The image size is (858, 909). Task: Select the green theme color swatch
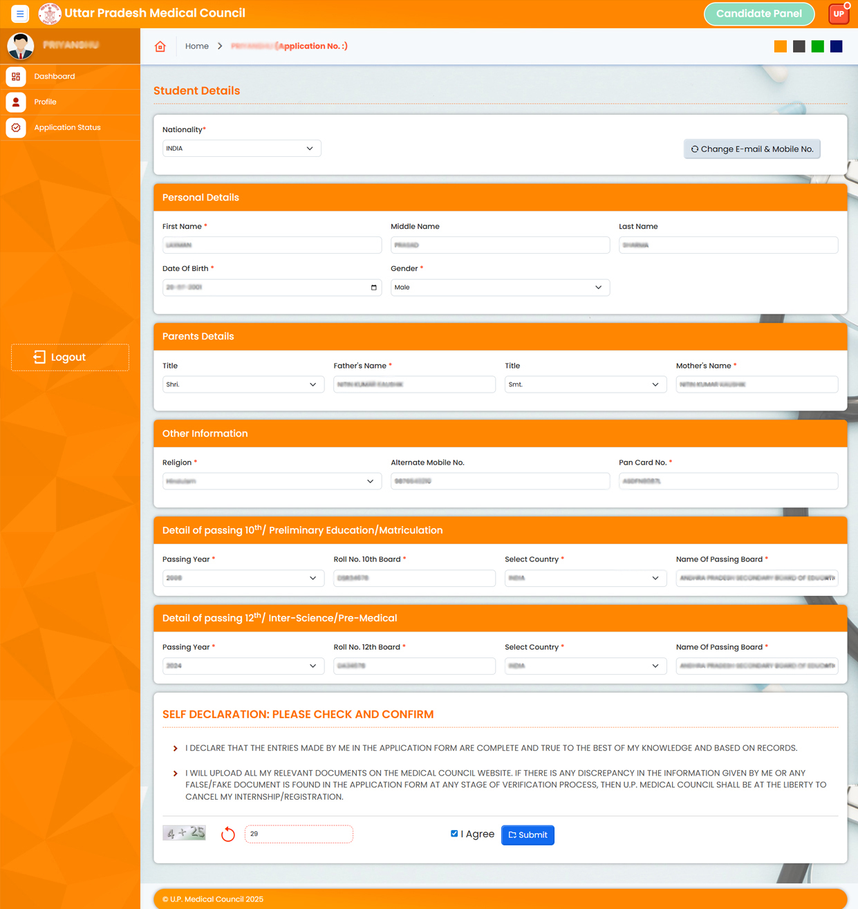click(x=817, y=46)
